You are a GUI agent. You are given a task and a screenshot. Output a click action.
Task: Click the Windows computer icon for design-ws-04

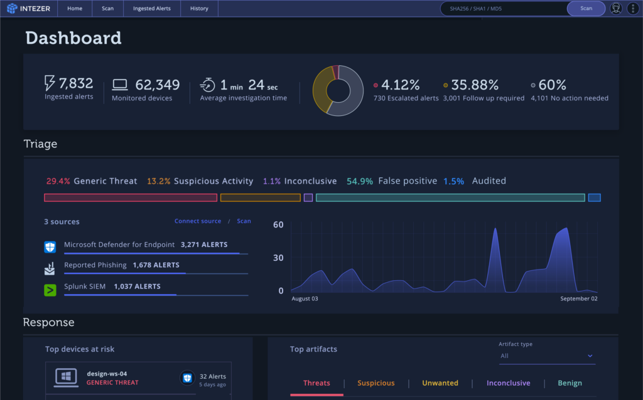coord(66,377)
